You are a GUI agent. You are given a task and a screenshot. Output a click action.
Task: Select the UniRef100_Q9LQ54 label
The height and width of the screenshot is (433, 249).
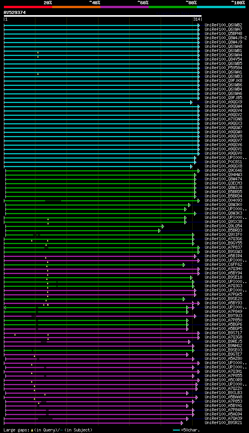223,226
